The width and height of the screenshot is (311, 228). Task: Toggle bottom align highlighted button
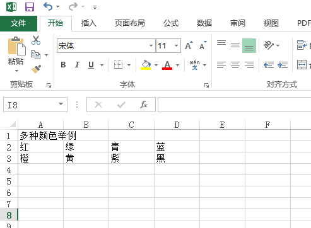coord(249,45)
